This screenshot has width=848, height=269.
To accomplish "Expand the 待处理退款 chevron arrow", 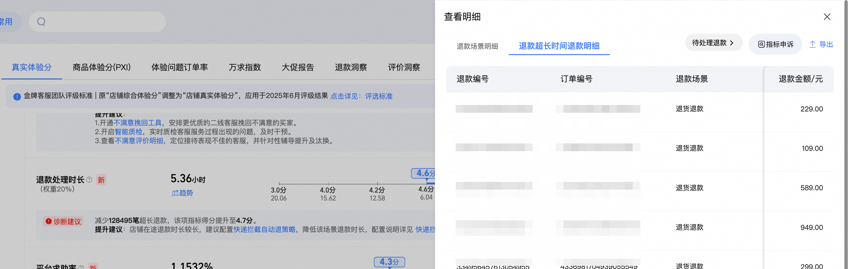I will (x=731, y=43).
